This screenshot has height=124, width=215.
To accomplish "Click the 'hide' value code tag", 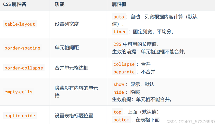I will pyautogui.click(x=119, y=92).
